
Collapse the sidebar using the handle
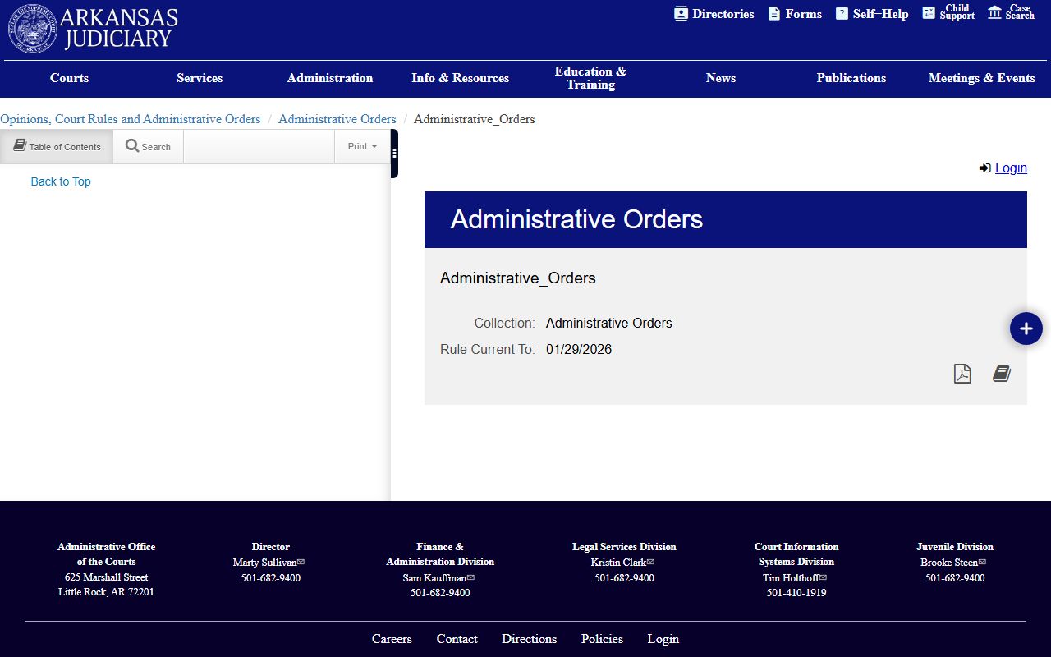point(394,154)
